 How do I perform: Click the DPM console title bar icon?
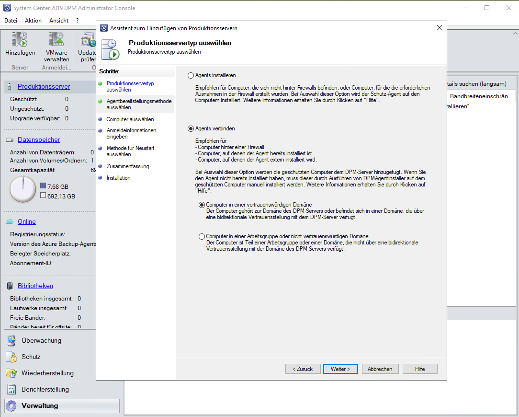[x=7, y=8]
